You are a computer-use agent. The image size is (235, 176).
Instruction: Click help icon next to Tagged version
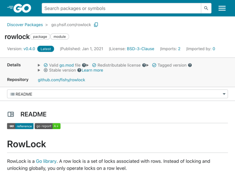[190, 65]
